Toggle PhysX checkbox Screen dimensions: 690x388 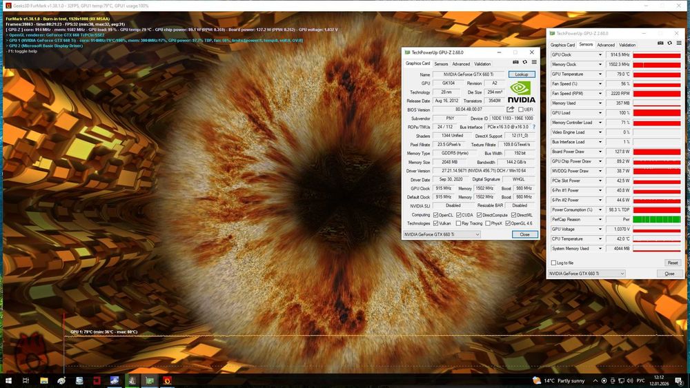488,223
